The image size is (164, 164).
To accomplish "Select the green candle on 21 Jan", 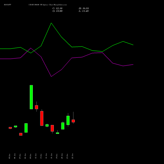I will pos(68,120).
